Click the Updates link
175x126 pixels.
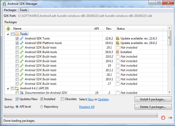tap(103, 99)
